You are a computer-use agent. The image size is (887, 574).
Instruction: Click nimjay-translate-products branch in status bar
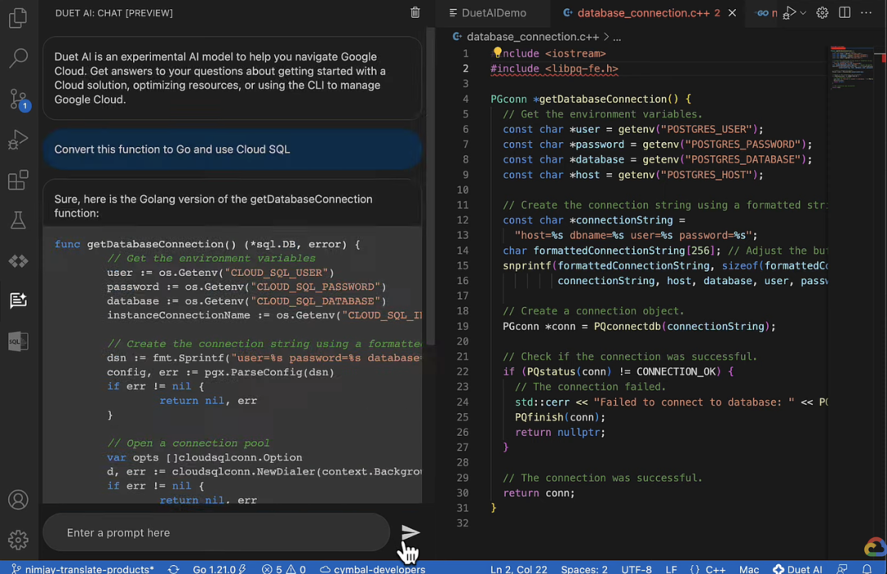pyautogui.click(x=82, y=568)
